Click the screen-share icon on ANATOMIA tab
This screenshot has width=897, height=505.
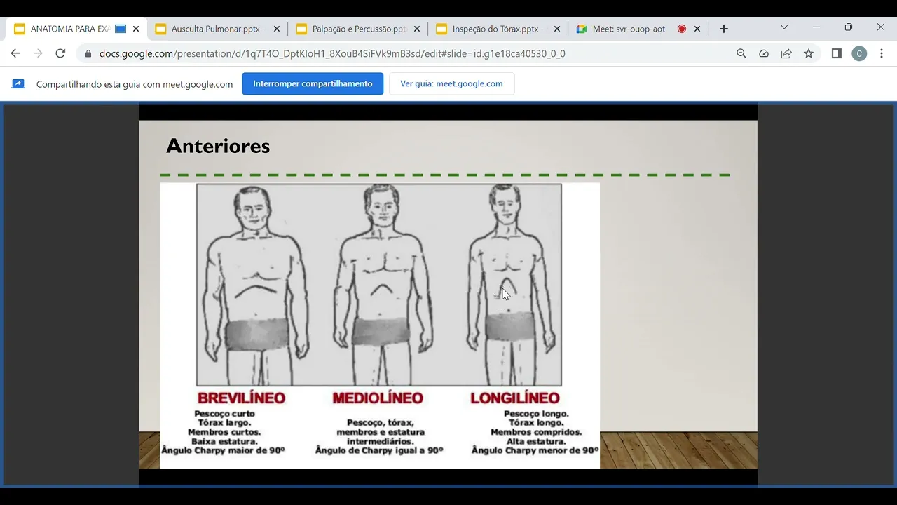coord(121,29)
